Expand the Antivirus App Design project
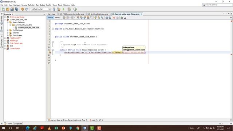This screenshot has width=233, height=131. [5, 17]
